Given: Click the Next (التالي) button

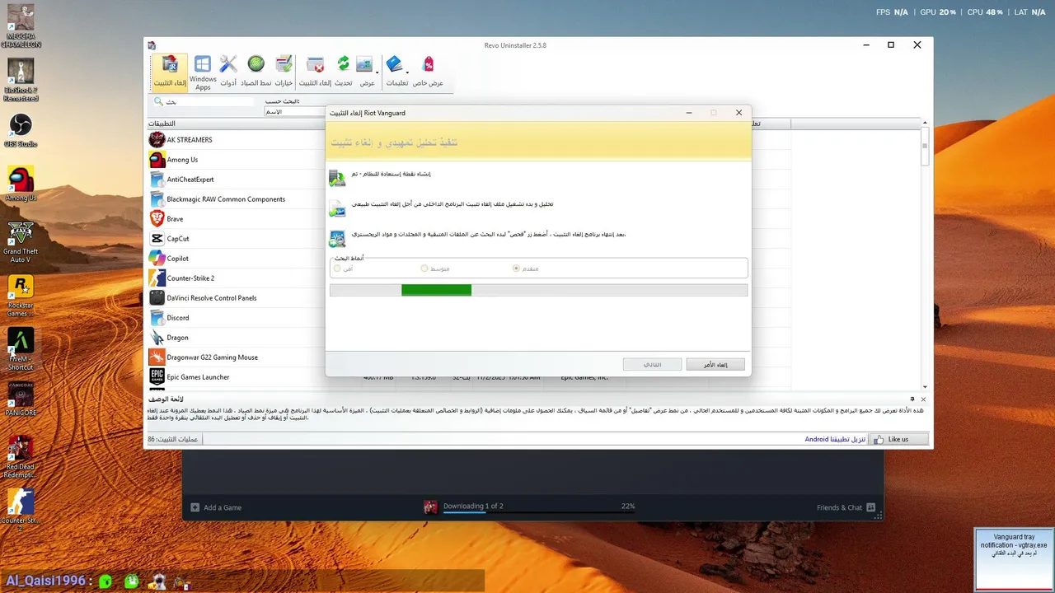Looking at the screenshot, I should 652,364.
